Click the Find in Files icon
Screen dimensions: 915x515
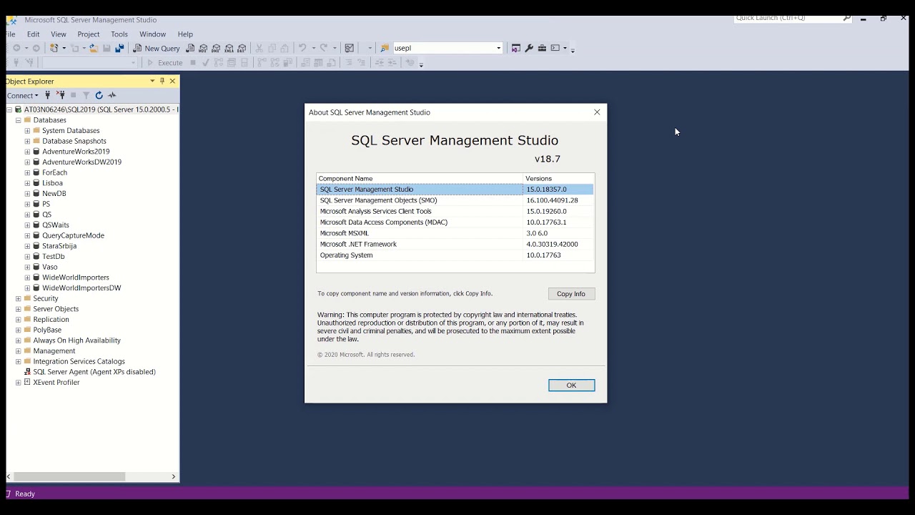point(385,48)
